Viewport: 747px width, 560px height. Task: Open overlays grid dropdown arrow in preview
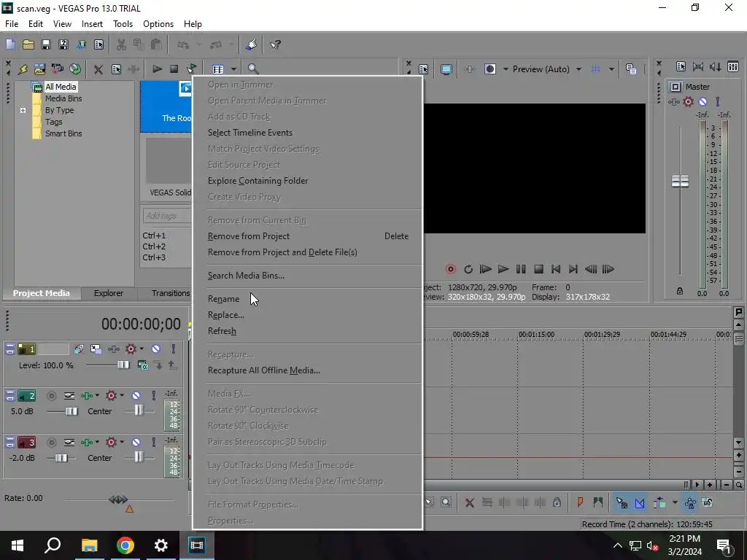[x=611, y=69]
